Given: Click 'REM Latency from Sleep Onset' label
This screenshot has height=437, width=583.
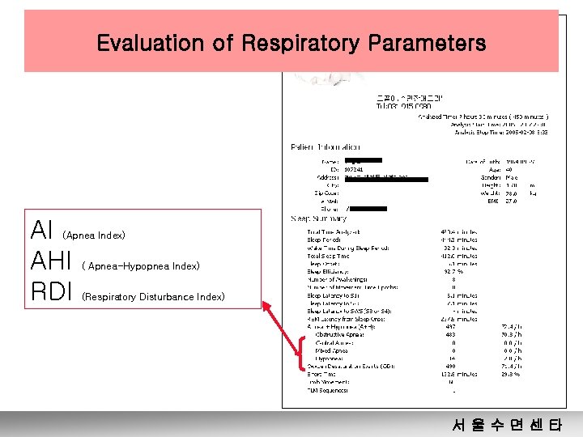Looking at the screenshot, I should 347,319.
